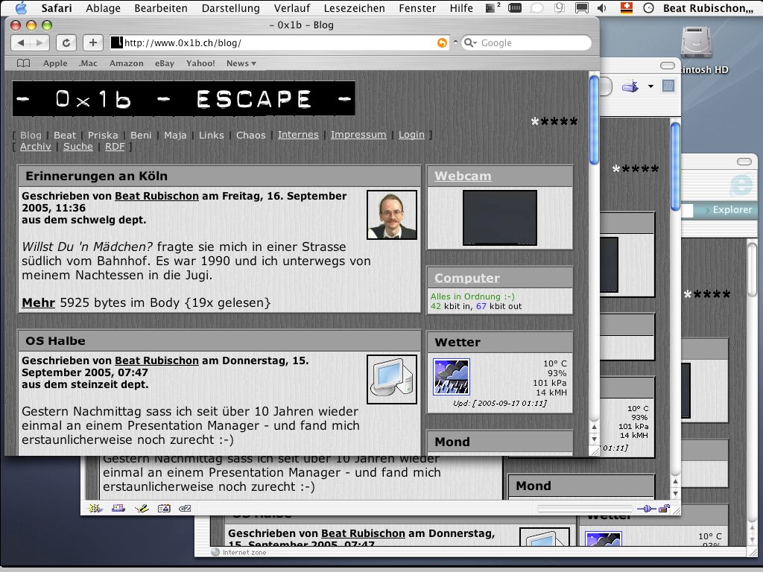Go forward with Safari's forward arrow
Image resolution: width=763 pixels, height=572 pixels.
point(40,42)
